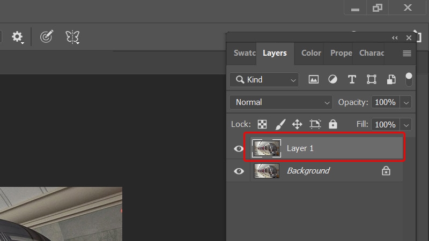Click the Fill 100% value field
This screenshot has height=241, width=429.
[385, 125]
